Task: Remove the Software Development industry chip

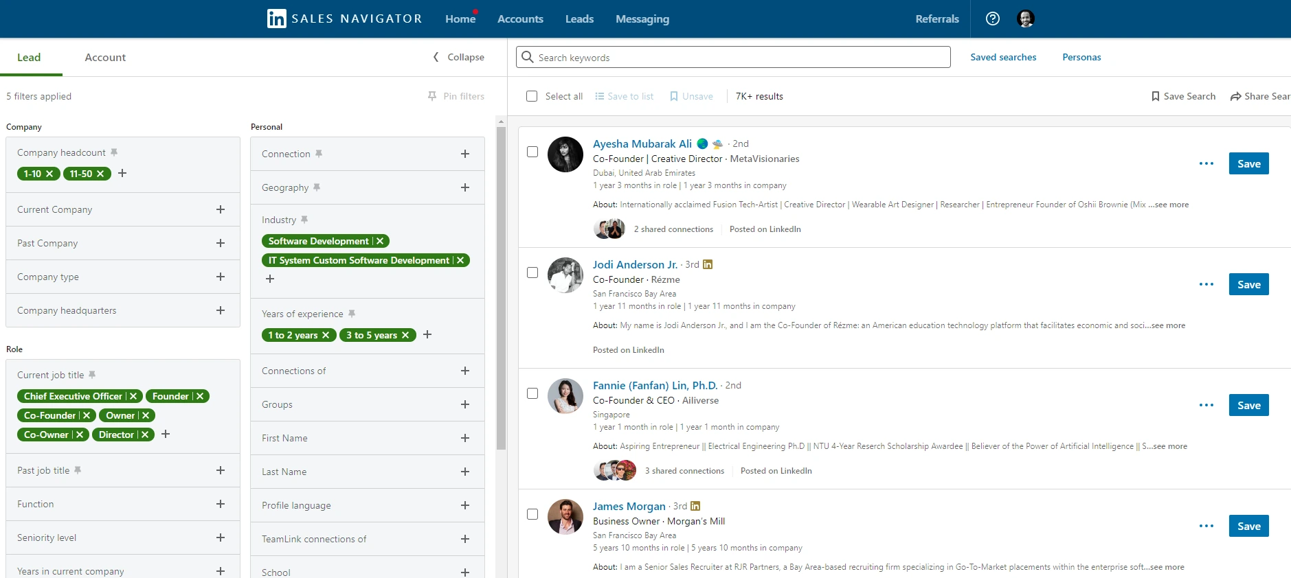Action: coord(380,241)
